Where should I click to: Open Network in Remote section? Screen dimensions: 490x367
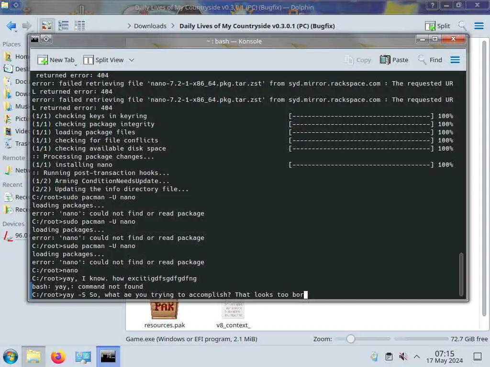click(16, 171)
